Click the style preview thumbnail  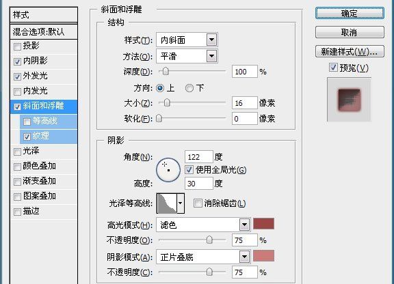349,100
